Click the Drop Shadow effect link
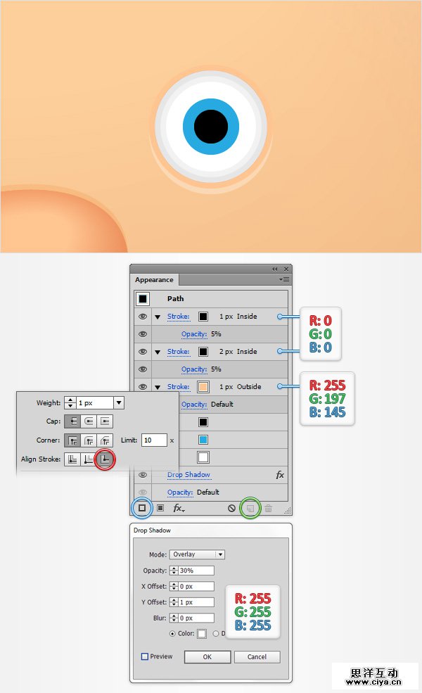Viewport: 422px width, 693px height. click(x=188, y=475)
